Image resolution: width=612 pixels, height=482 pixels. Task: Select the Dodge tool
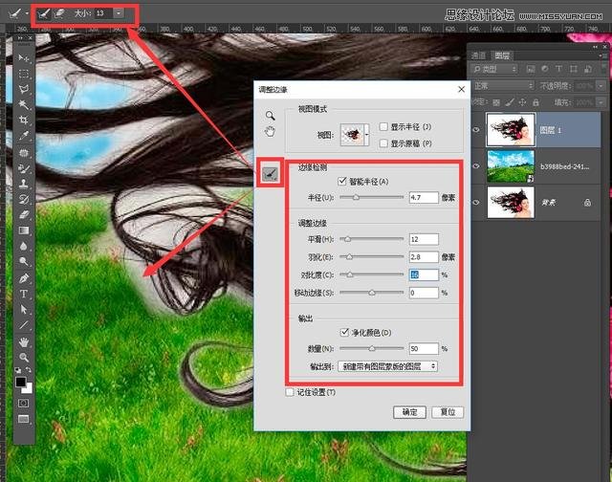24,261
